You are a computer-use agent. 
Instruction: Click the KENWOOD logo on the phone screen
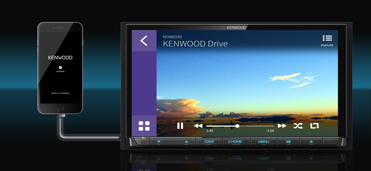click(x=60, y=58)
